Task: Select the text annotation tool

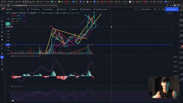Action: (2, 29)
